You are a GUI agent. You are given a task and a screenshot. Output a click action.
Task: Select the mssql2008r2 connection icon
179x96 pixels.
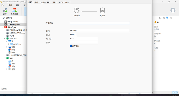(5, 22)
